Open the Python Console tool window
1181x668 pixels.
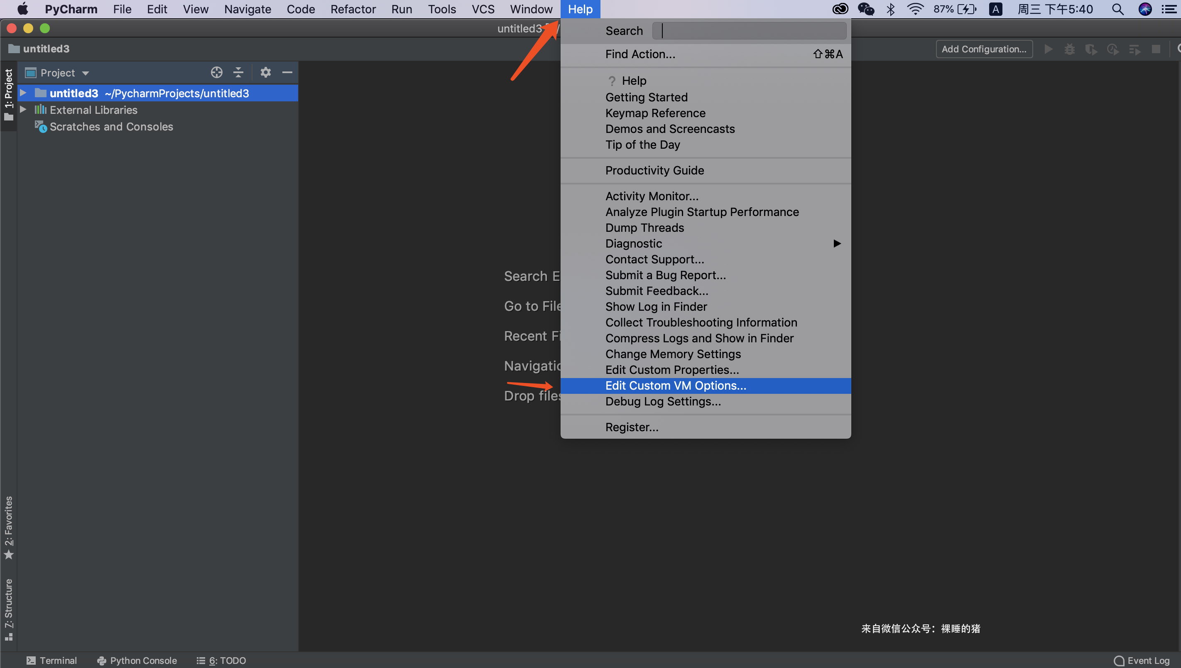(x=137, y=660)
